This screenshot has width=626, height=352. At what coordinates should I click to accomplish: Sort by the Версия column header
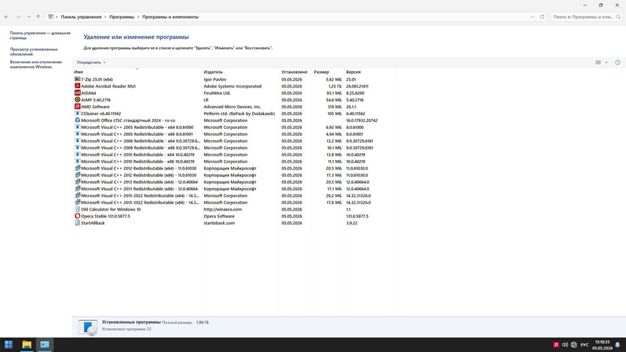pos(353,72)
